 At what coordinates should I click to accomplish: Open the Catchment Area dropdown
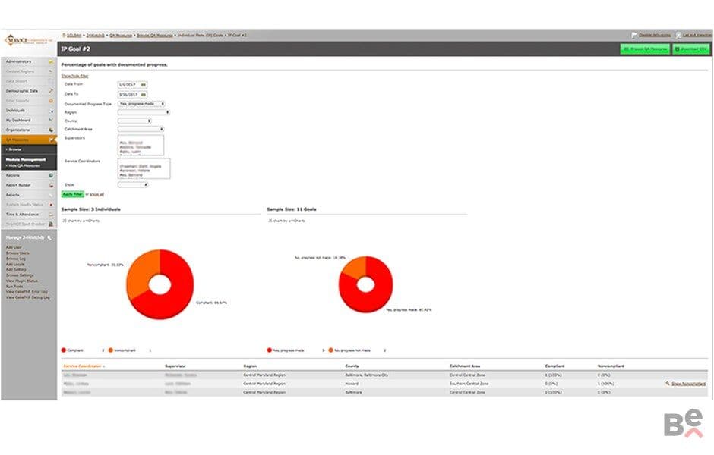tap(141, 129)
